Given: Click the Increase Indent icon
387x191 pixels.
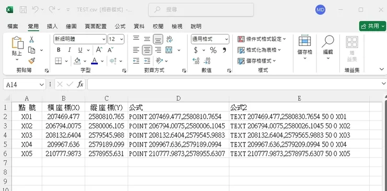Looking at the screenshot, I should [147, 61].
